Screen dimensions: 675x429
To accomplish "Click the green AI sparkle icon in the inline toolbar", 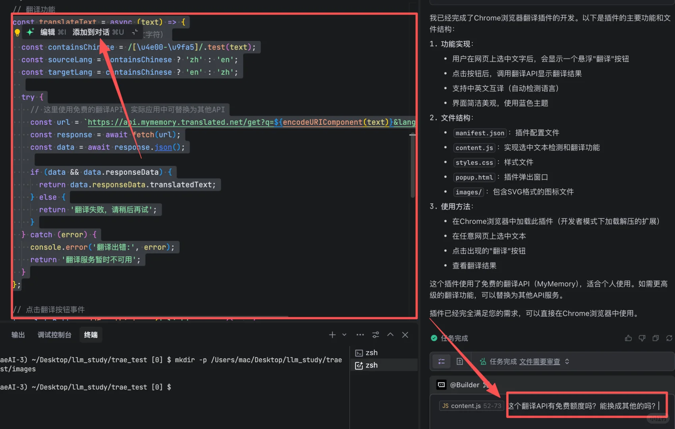I will (x=30, y=32).
